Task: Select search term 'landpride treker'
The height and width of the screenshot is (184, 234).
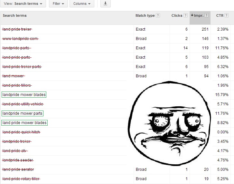Action: pyautogui.click(x=17, y=141)
